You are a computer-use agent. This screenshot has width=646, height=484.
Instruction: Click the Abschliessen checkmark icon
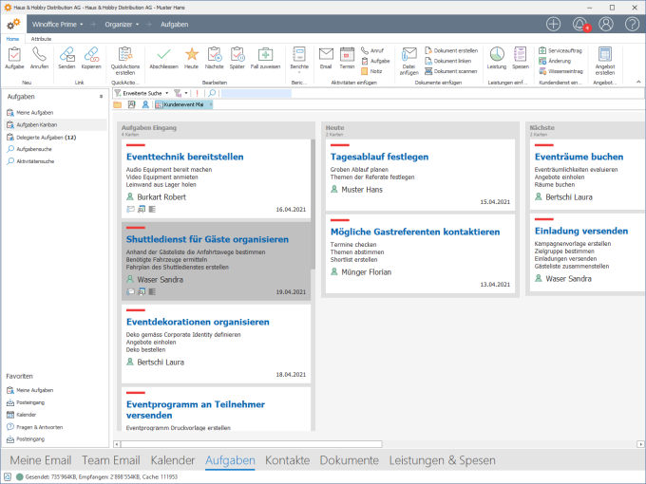tap(163, 56)
